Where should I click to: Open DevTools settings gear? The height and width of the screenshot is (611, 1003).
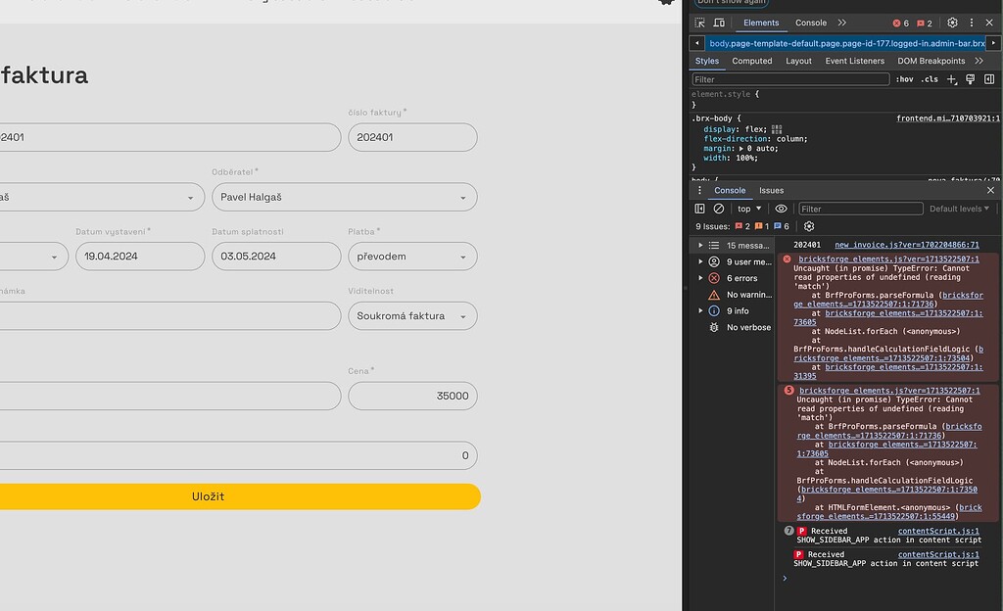[x=952, y=23]
